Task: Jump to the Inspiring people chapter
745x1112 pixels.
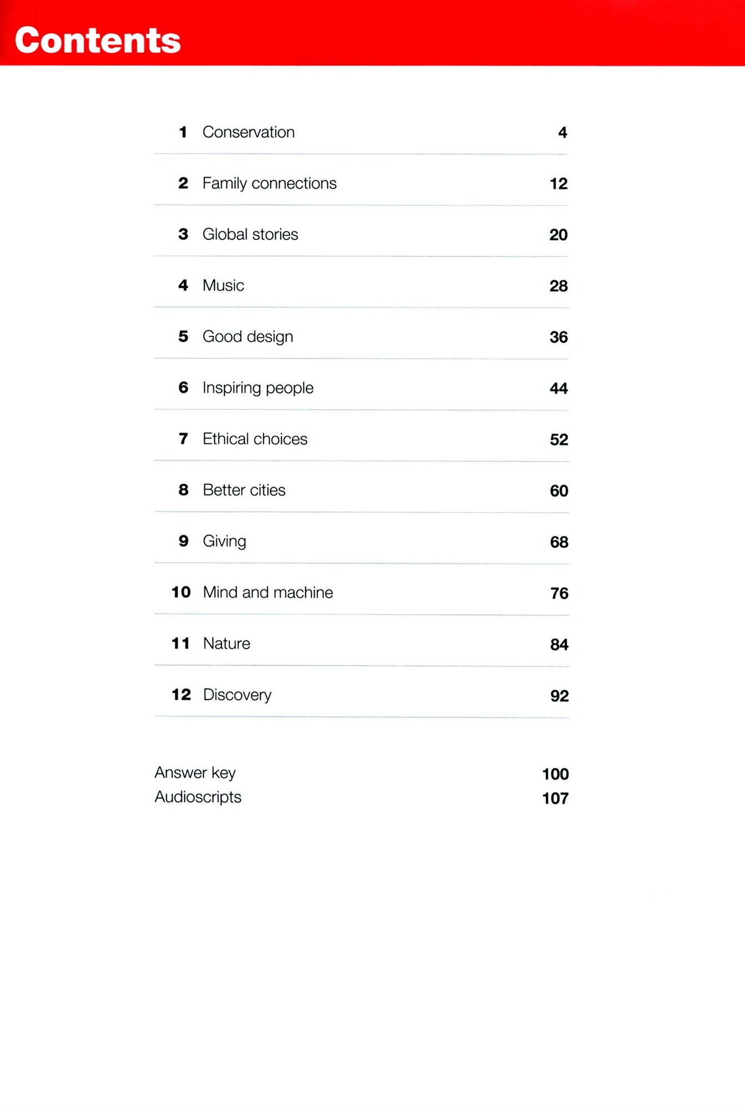Action: (x=258, y=388)
